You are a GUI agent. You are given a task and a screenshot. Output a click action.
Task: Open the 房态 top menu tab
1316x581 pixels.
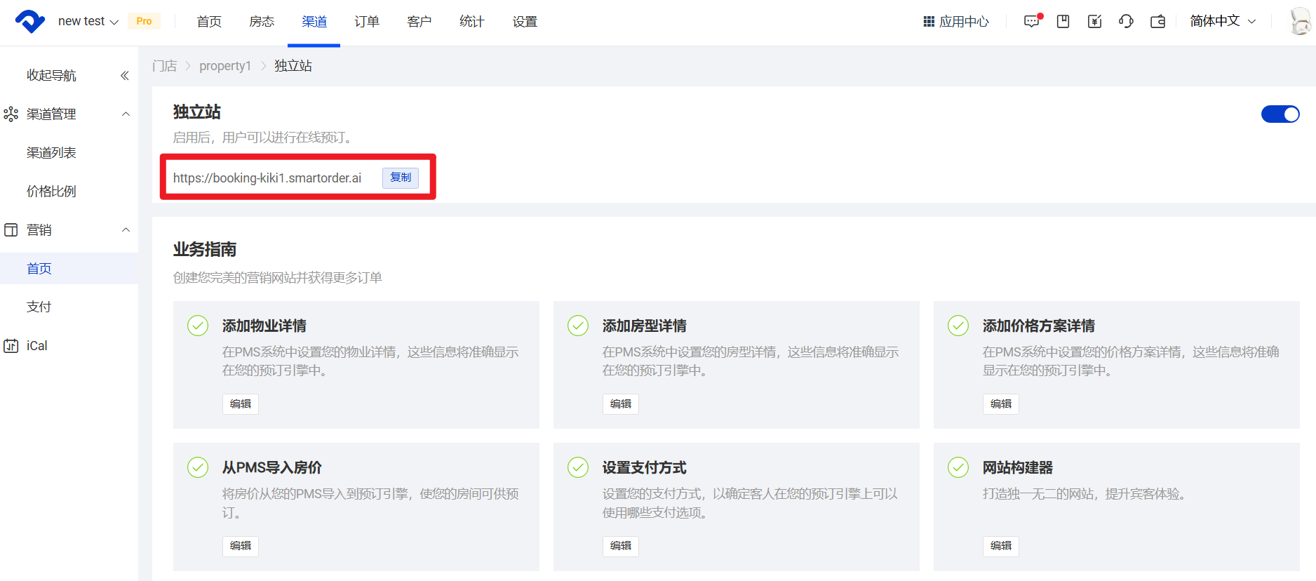coord(262,22)
